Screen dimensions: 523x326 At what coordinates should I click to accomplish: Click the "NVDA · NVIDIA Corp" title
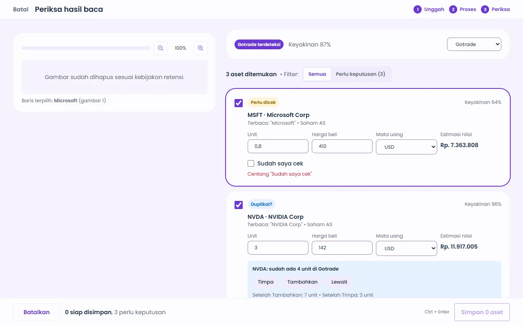pyautogui.click(x=275, y=217)
